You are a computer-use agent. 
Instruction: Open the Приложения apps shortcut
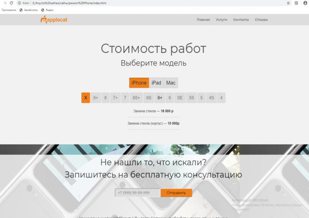9,10
